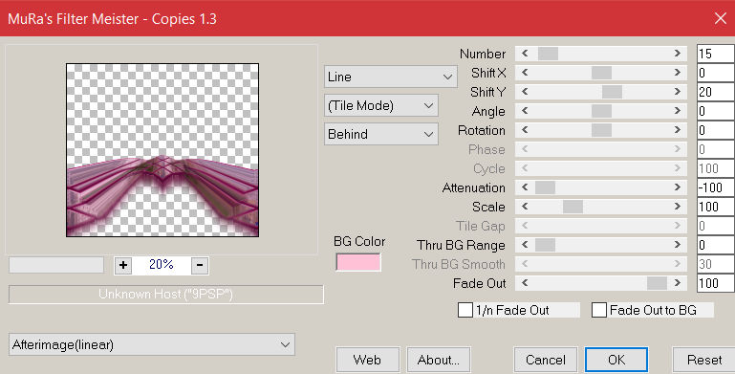Viewport: 735px width, 374px height.
Task: Click left arrow of Attenuation slider
Action: point(525,187)
